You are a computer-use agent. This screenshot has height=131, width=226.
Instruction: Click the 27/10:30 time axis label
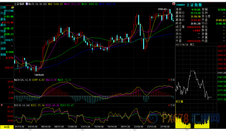point(165,127)
